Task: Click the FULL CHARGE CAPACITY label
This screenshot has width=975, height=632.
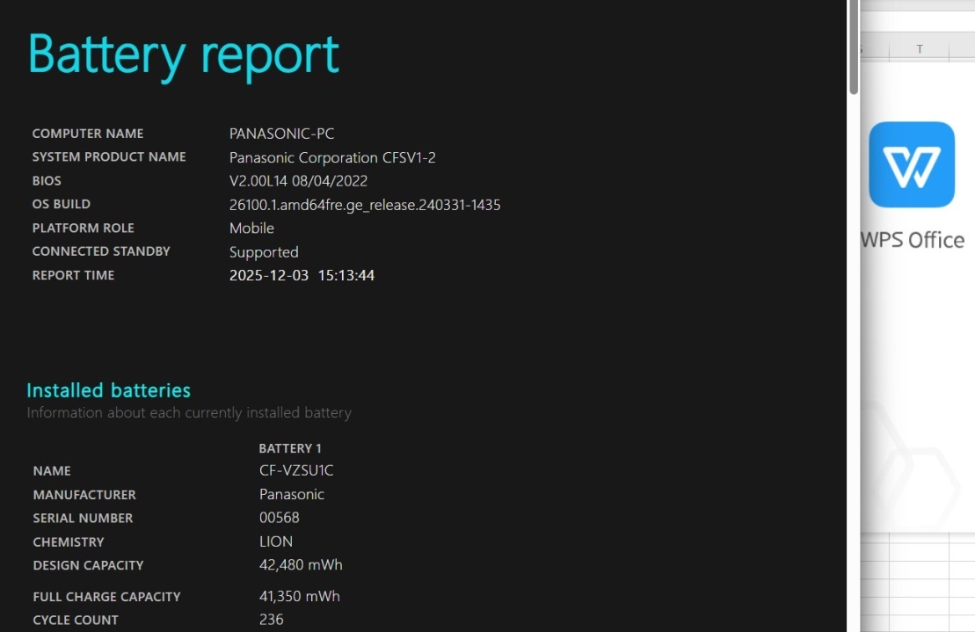Action: pos(106,597)
